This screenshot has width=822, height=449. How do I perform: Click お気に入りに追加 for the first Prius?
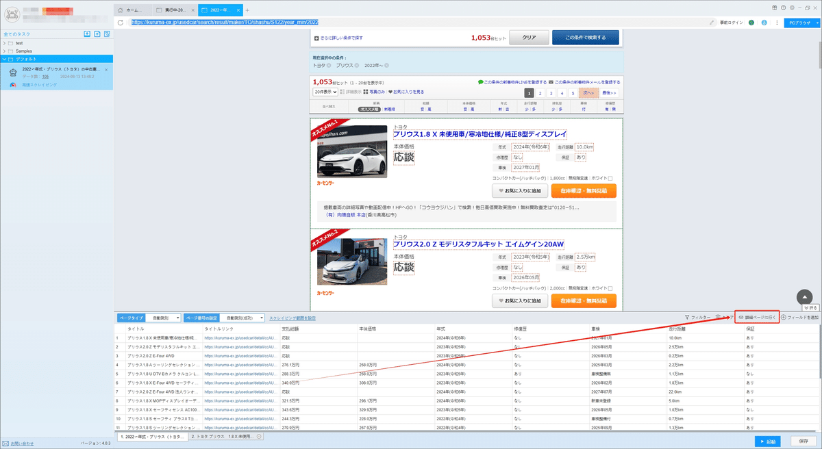pyautogui.click(x=520, y=192)
